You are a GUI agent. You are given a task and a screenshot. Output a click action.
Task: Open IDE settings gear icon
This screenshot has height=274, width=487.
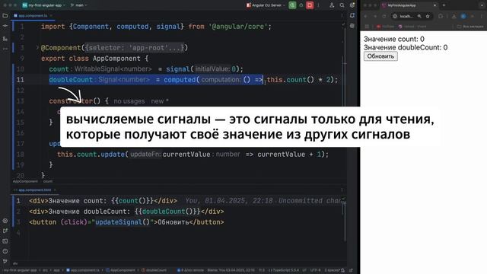352,5
